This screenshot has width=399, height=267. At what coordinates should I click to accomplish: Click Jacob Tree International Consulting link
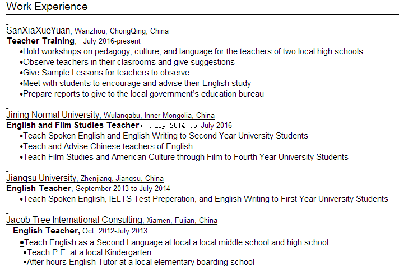point(75,220)
